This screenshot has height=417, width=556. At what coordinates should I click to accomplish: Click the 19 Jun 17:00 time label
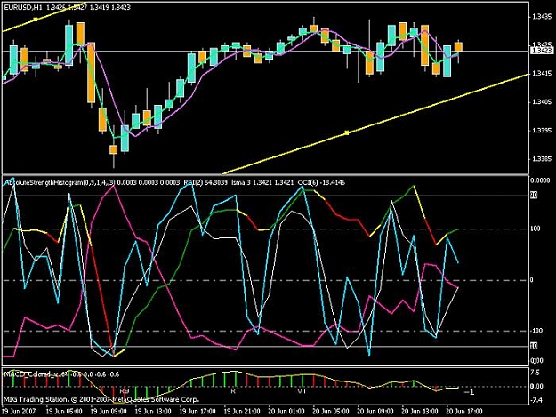click(197, 412)
